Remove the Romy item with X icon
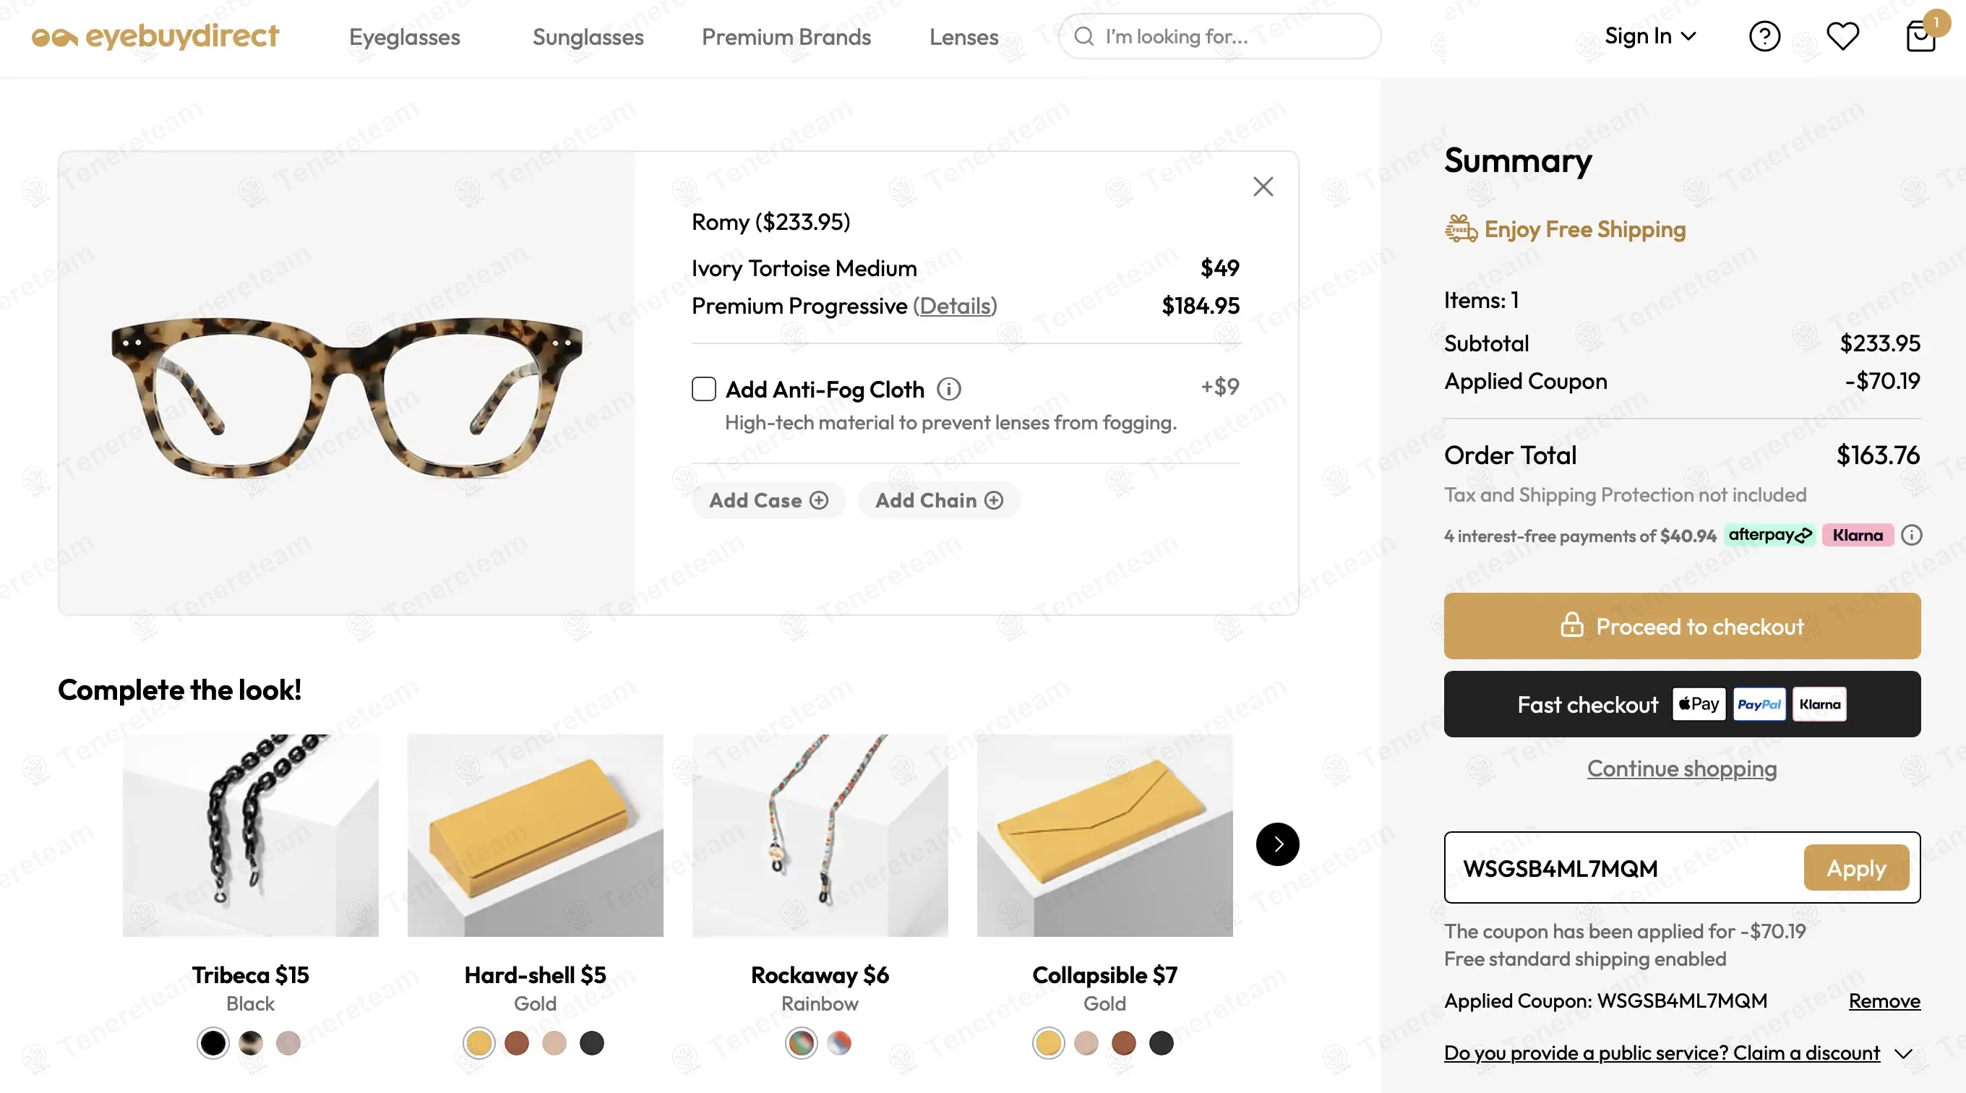 point(1263,187)
